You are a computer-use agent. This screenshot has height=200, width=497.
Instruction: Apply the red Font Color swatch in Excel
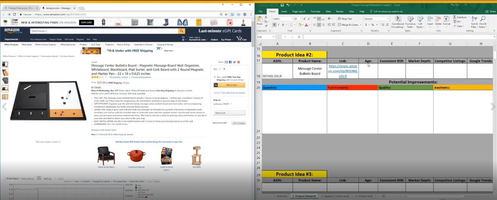[306, 25]
